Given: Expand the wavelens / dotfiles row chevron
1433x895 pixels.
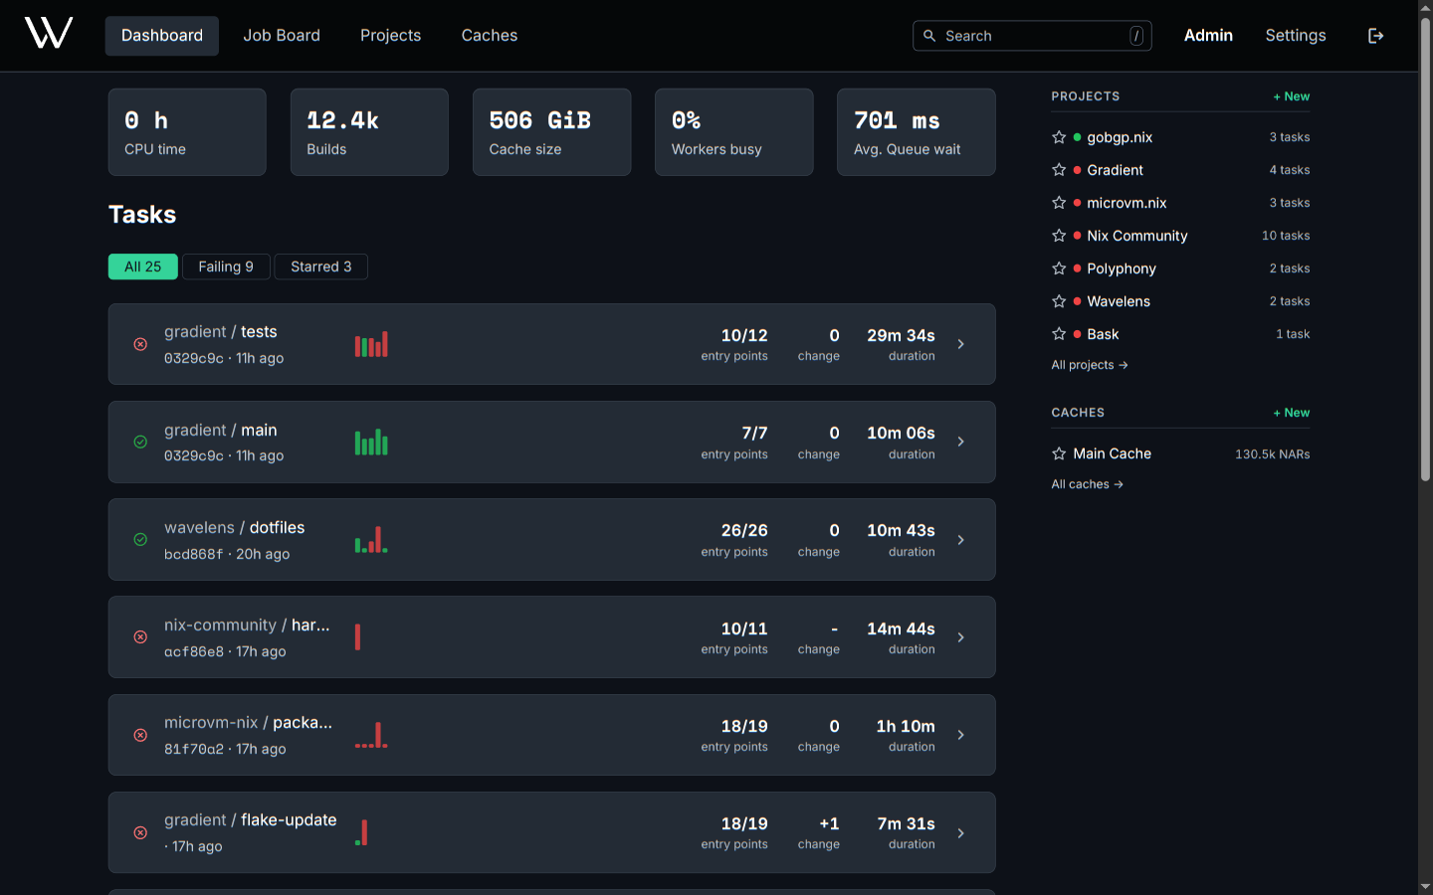Looking at the screenshot, I should tap(960, 539).
